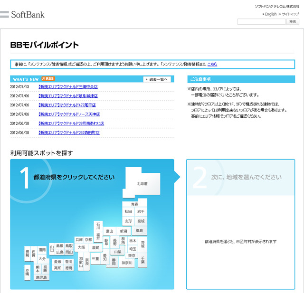The width and height of the screenshot is (304, 293).
Task: Select 青森 prefecture on map
Action: 135,204
